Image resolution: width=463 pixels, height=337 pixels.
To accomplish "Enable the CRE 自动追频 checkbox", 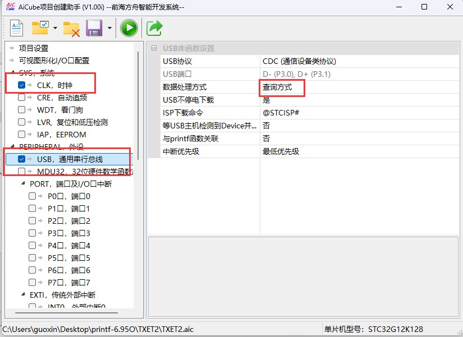I will pyautogui.click(x=21, y=98).
